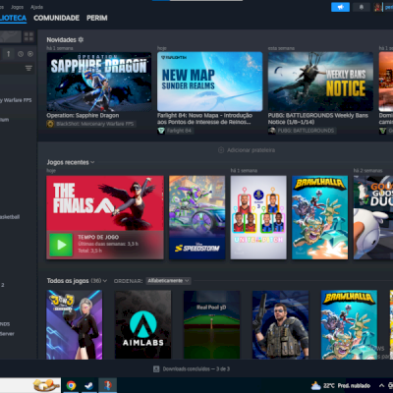Screen dimensions: 393x393
Task: Select Brawlhalla cover in Todos os jogos
Action: [x=349, y=324]
